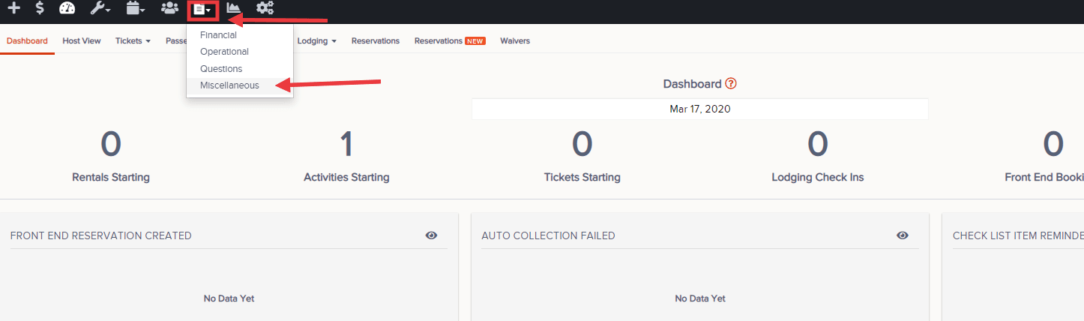Click the Lodging Check Ins count

coord(818,144)
